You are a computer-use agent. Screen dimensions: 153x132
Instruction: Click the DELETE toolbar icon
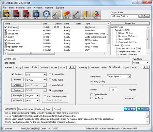coord(16,14)
